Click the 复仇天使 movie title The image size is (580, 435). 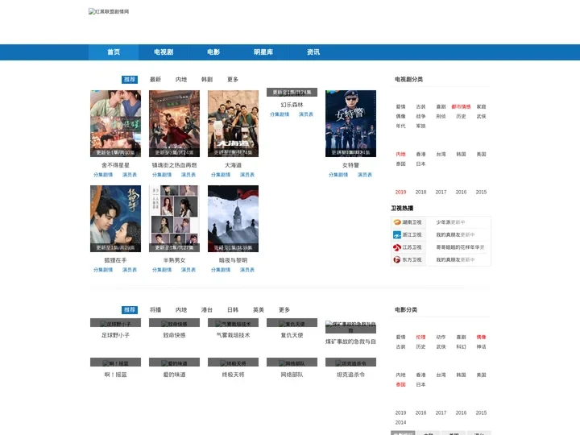pyautogui.click(x=292, y=335)
